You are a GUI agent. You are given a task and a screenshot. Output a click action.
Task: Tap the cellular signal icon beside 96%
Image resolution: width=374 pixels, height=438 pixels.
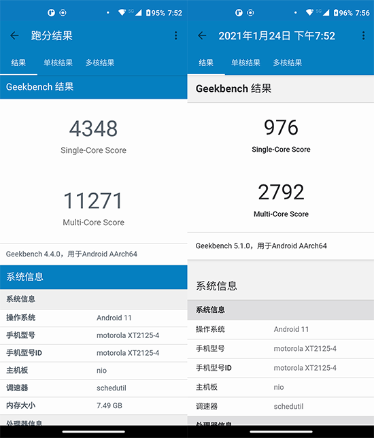326,12
